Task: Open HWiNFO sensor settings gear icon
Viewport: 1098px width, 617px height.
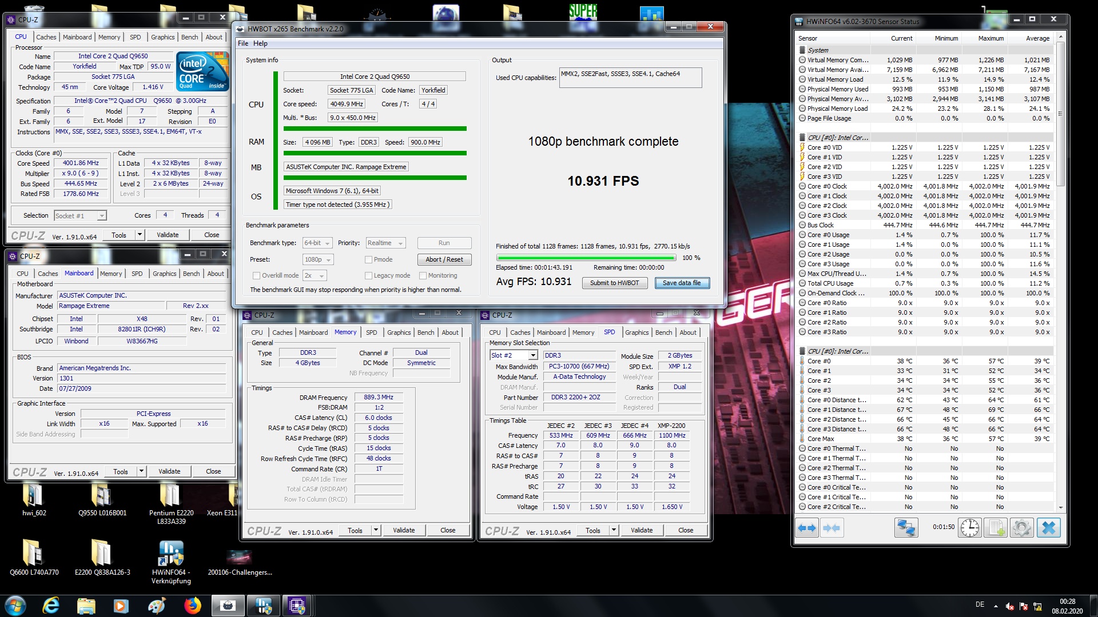Action: 1021,528
